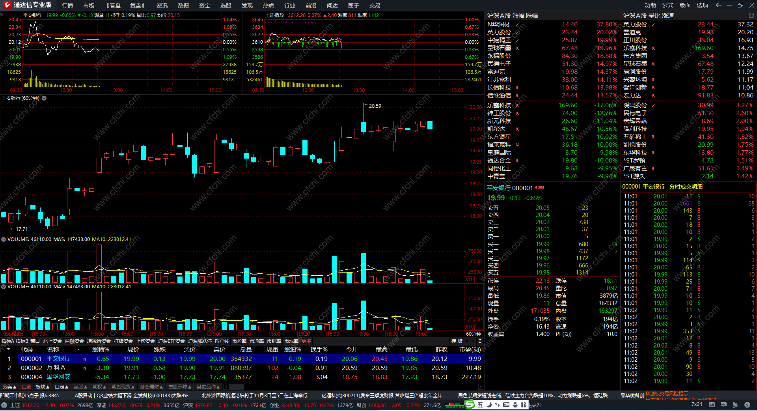
Task: Expand the 港股▲ tab menu
Action: pos(80,387)
